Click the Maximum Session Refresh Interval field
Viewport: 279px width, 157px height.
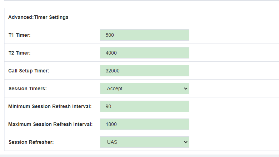(x=144, y=124)
